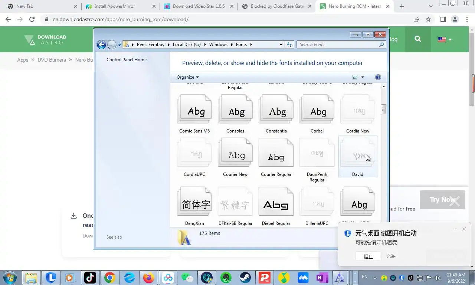
Task: Select the Constantia font icon
Action: pyautogui.click(x=276, y=109)
